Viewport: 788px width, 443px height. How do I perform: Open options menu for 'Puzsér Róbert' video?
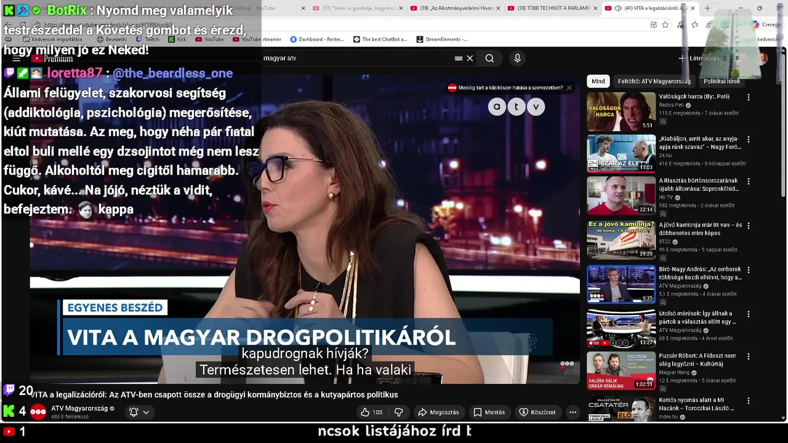(x=749, y=357)
